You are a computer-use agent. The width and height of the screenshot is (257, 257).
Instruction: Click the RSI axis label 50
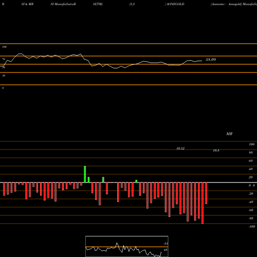(4, 67)
